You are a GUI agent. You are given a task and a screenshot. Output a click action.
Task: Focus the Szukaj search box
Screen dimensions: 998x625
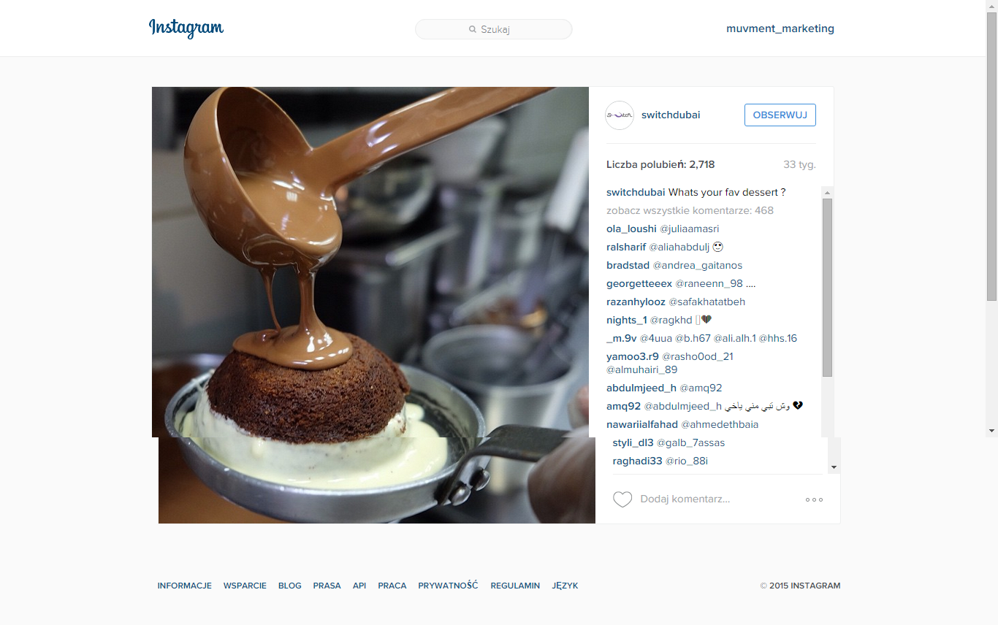pos(494,29)
